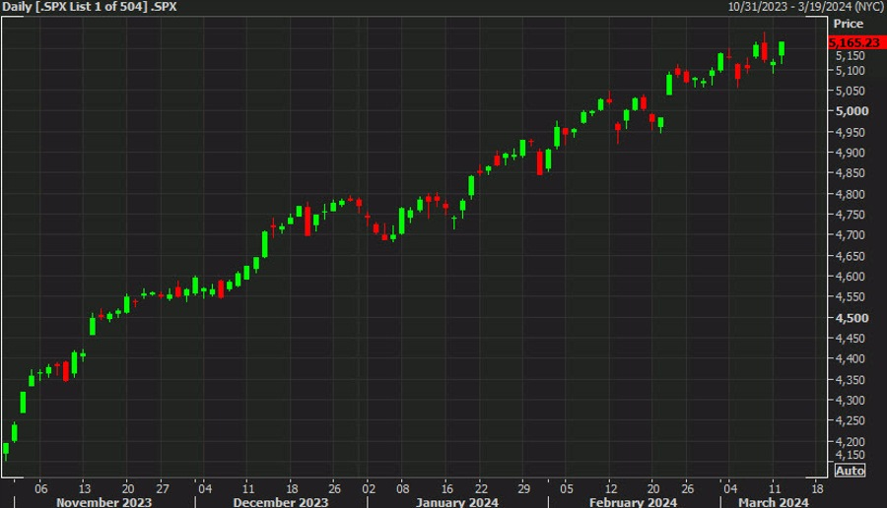Viewport: 887px width, 508px height.
Task: Click the 4,800 price axis label
Action: (x=851, y=194)
